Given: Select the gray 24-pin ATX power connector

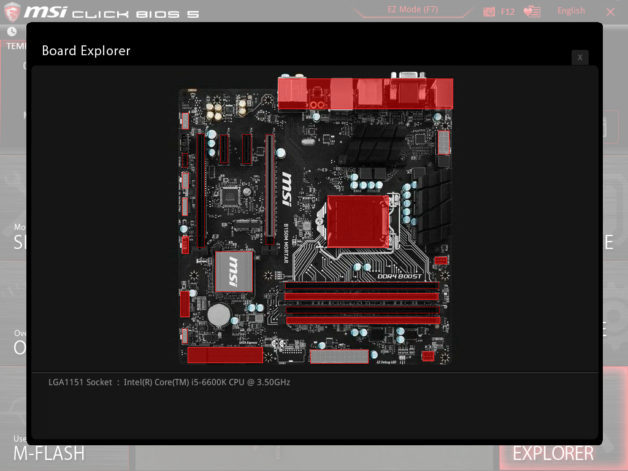Looking at the screenshot, I should [339, 356].
